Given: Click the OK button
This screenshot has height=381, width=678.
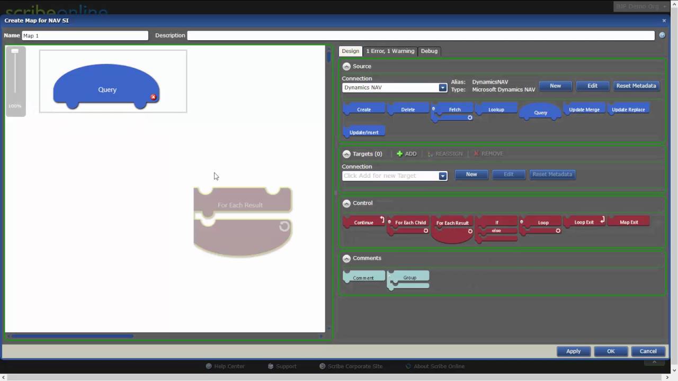Looking at the screenshot, I should click(611, 351).
